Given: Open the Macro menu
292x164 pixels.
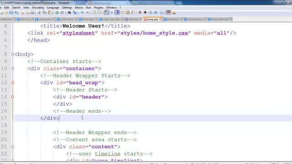Looking at the screenshot, I should (x=79, y=8).
